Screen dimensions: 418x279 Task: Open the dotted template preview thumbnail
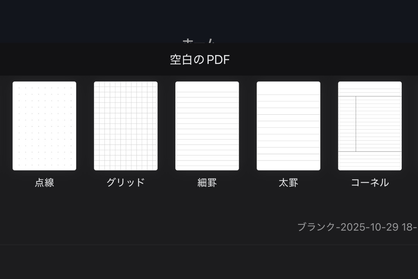pyautogui.click(x=44, y=125)
